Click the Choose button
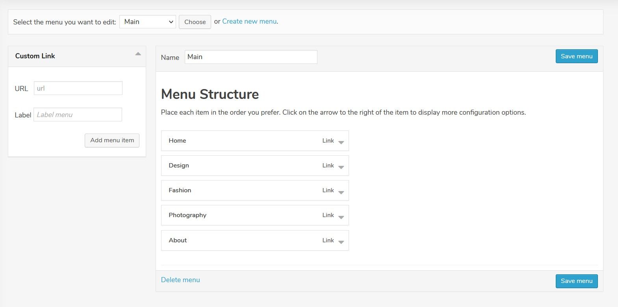Viewport: 618px width, 307px height. coord(195,22)
